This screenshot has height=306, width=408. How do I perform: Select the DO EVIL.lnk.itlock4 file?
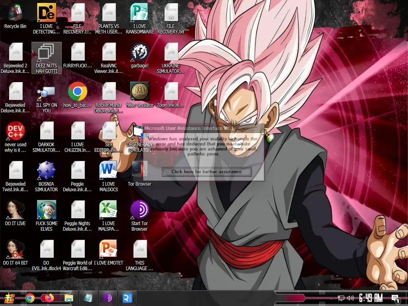click(x=46, y=255)
